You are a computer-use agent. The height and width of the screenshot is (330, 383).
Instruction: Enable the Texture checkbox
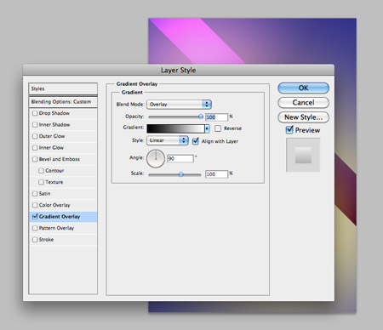pos(41,182)
